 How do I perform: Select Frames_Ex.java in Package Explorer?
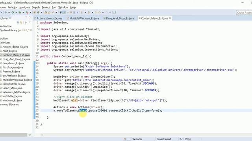click(x=11, y=72)
